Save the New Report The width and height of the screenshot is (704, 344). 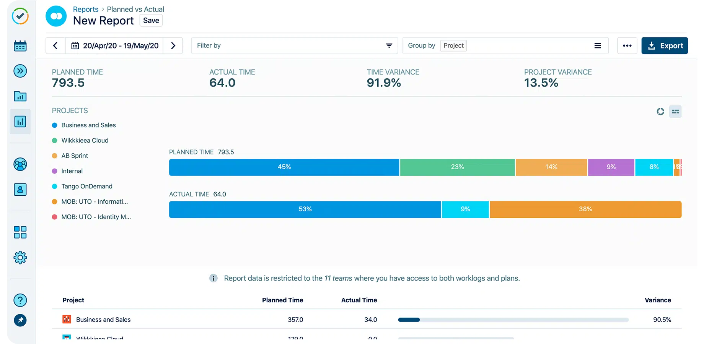tap(151, 20)
